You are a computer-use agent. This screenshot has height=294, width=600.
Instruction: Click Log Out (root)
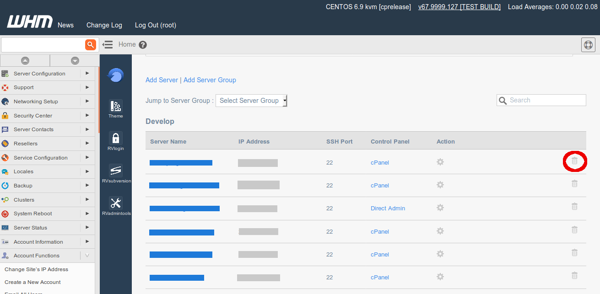155,25
